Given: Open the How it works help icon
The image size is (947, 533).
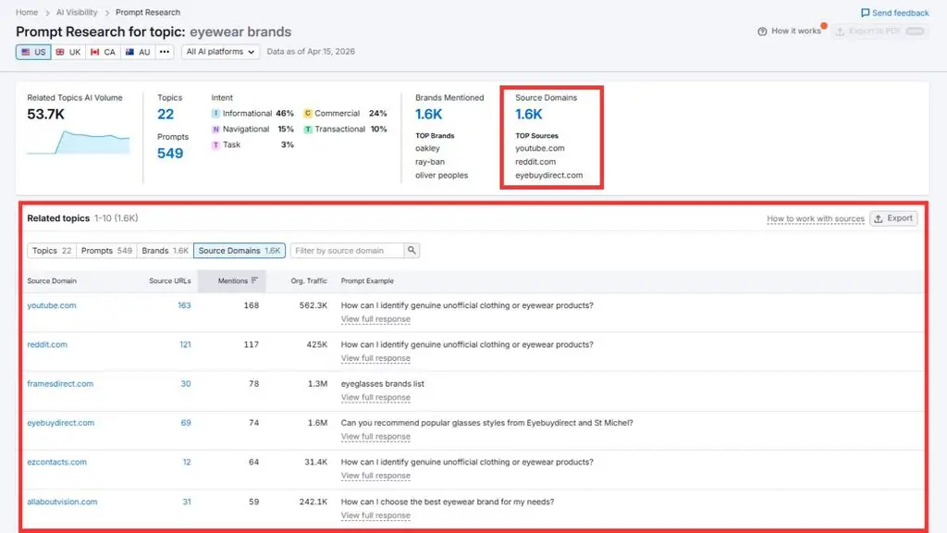Looking at the screenshot, I should [762, 31].
